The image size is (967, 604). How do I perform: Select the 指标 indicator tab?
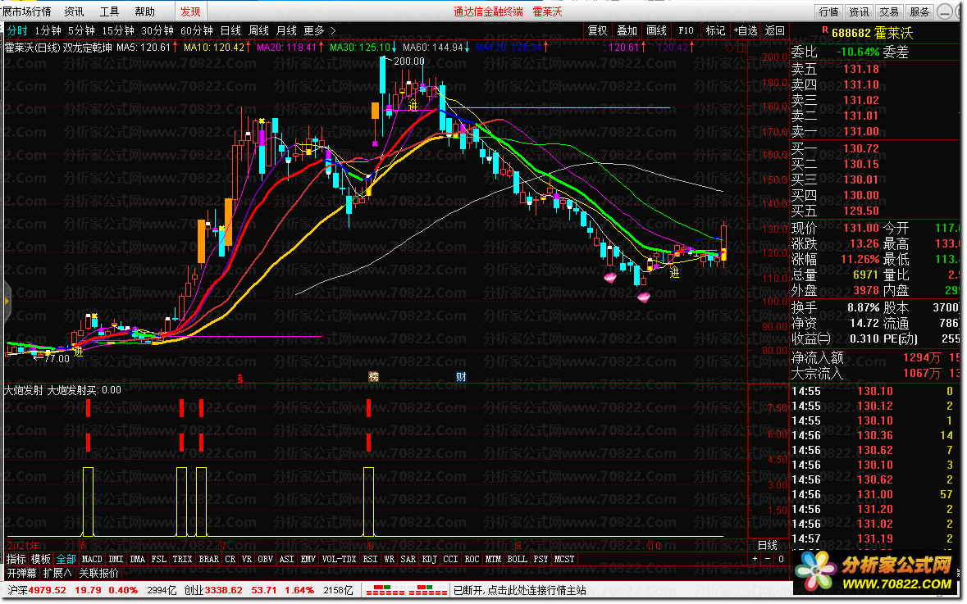click(x=16, y=559)
